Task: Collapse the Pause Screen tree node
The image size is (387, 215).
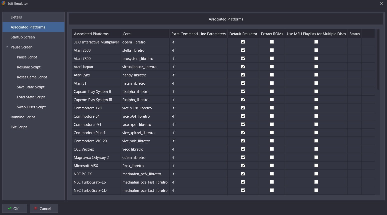Action: (x=7, y=47)
